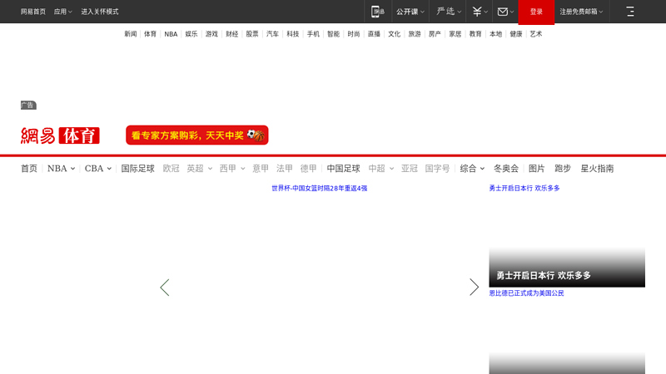The image size is (666, 374).
Task: Open the 教育 channel
Action: pyautogui.click(x=475, y=34)
